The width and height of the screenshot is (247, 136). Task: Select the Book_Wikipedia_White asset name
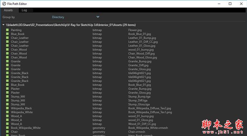click(26, 128)
